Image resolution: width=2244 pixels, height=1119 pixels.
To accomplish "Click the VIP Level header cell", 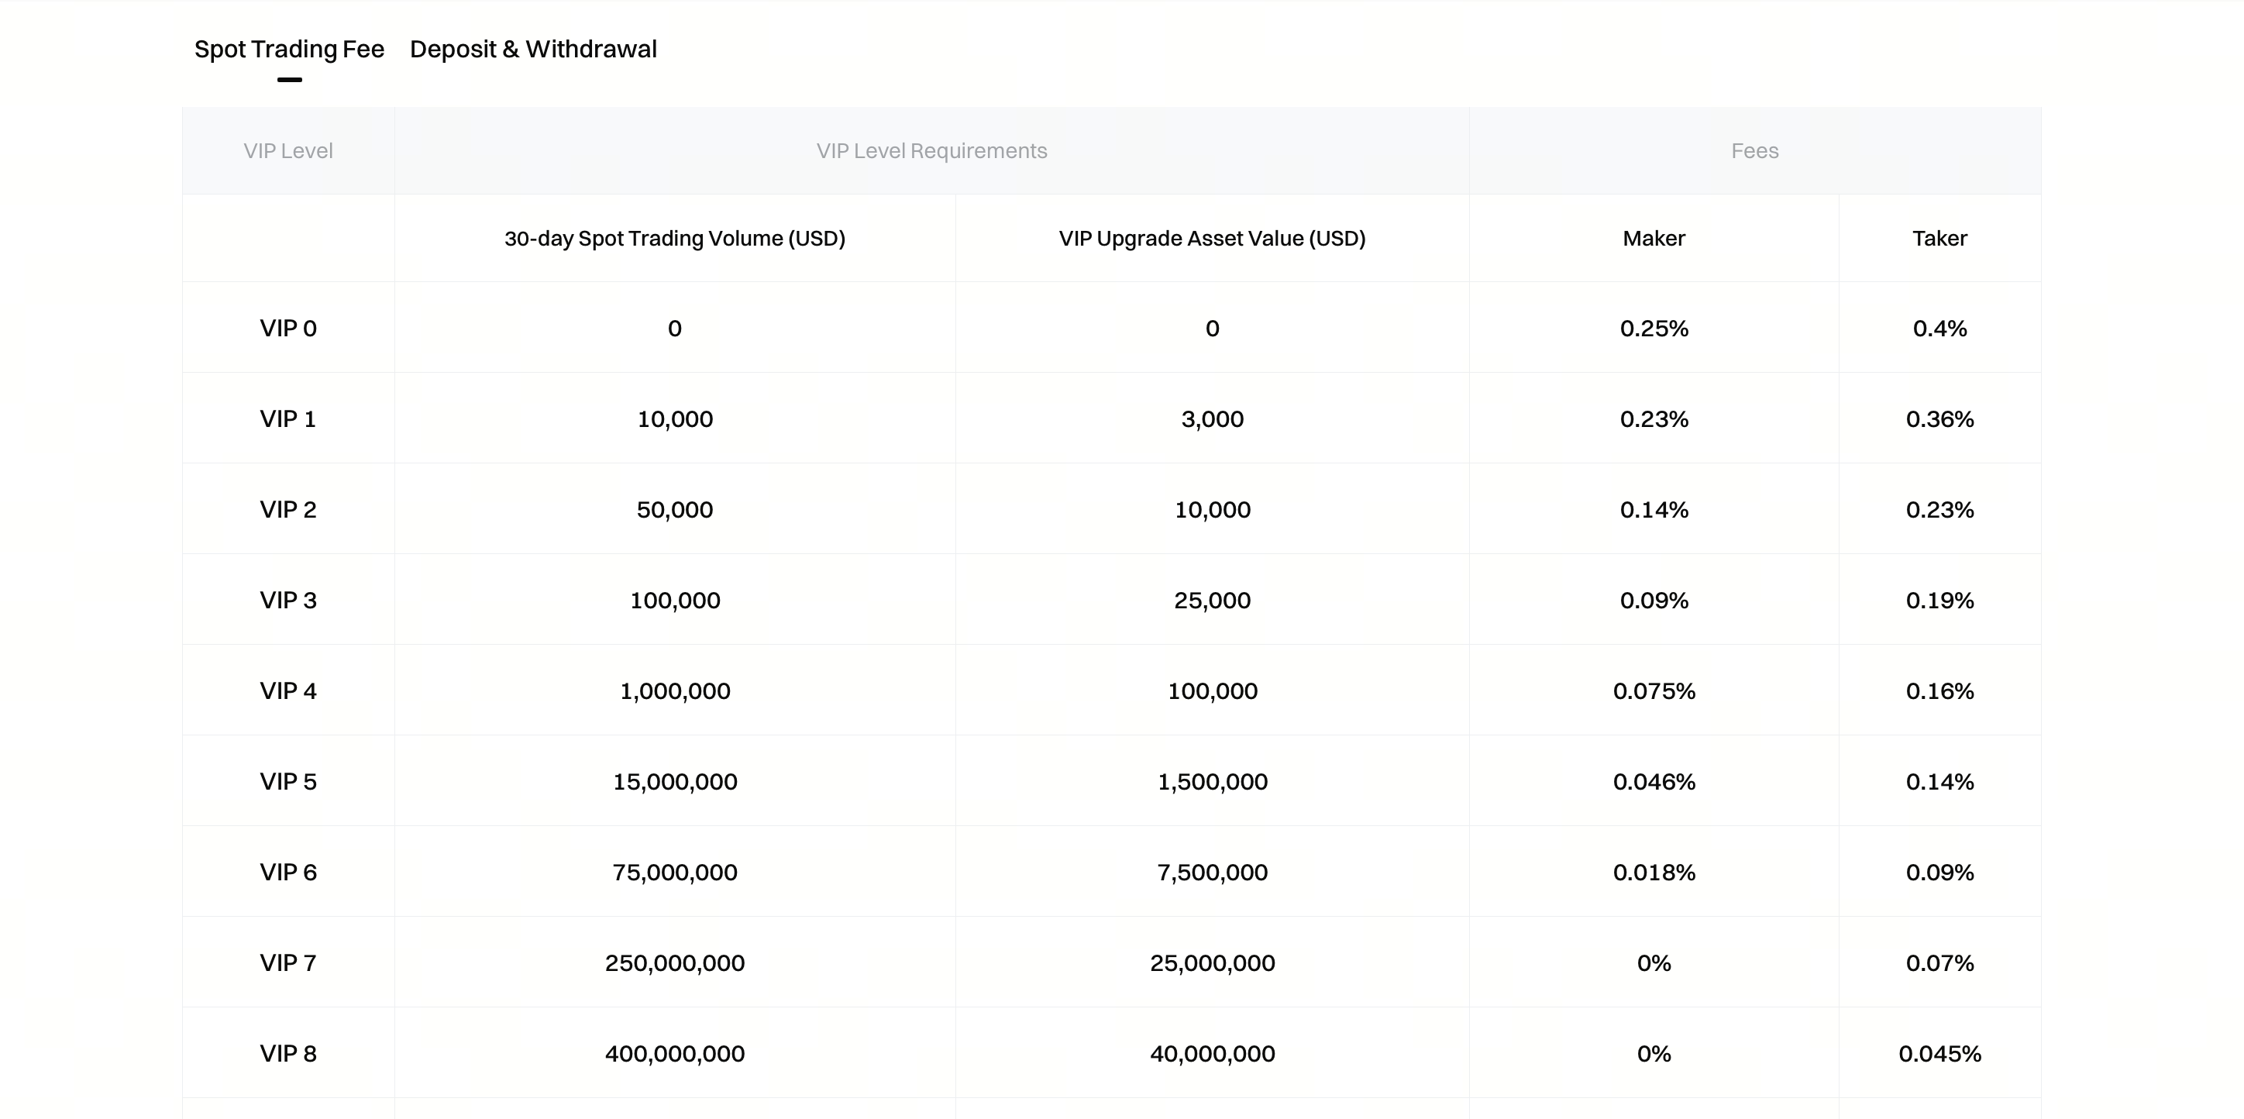I will click(x=288, y=151).
